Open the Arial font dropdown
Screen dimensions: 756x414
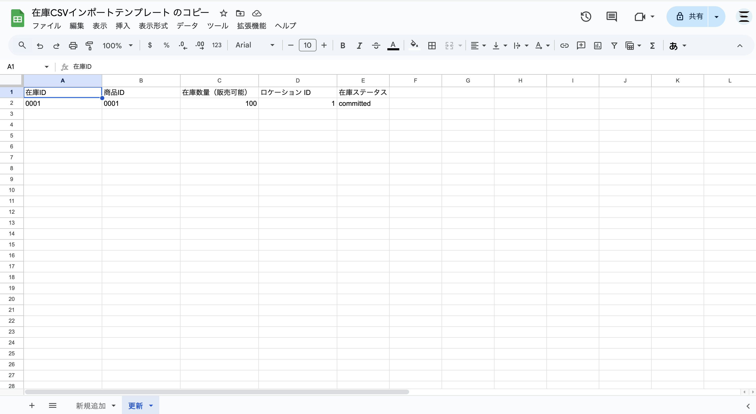point(255,45)
